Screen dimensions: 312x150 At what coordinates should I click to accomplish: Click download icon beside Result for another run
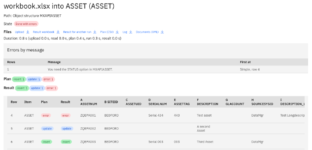pyautogui.click(x=95, y=32)
